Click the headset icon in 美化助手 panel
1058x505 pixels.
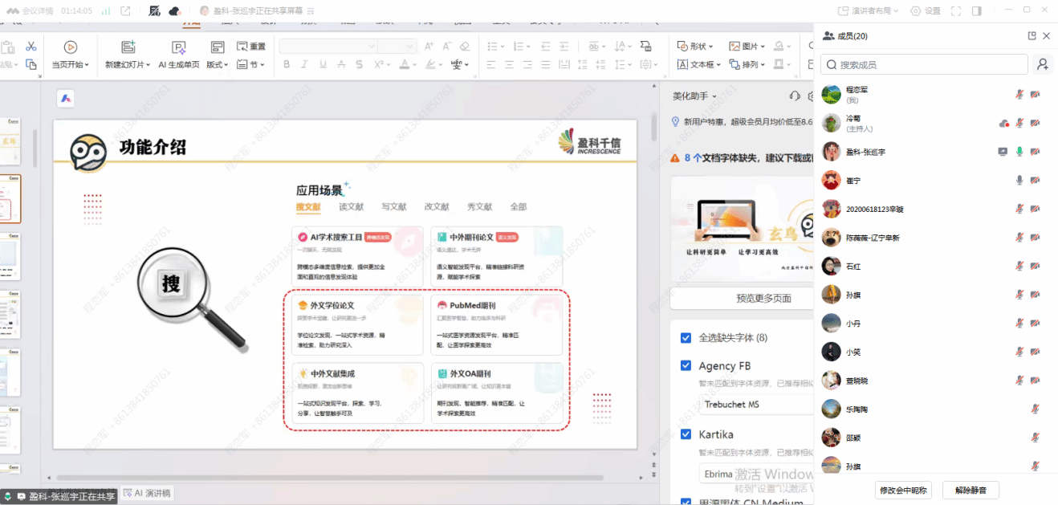click(795, 96)
